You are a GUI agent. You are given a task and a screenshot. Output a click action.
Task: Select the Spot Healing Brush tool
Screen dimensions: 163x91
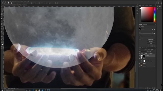pyautogui.click(x=2, y=18)
